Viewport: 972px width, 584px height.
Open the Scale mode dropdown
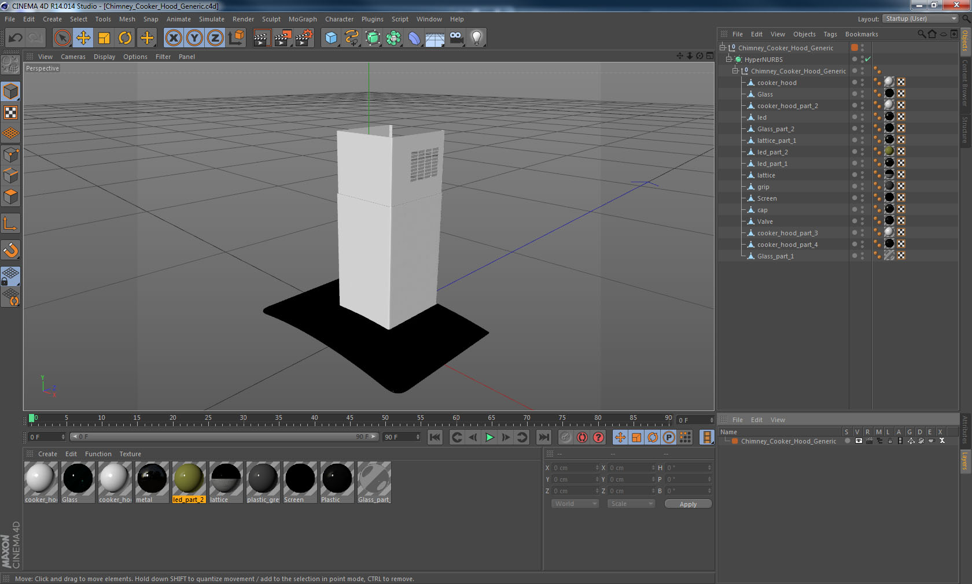[x=631, y=504]
